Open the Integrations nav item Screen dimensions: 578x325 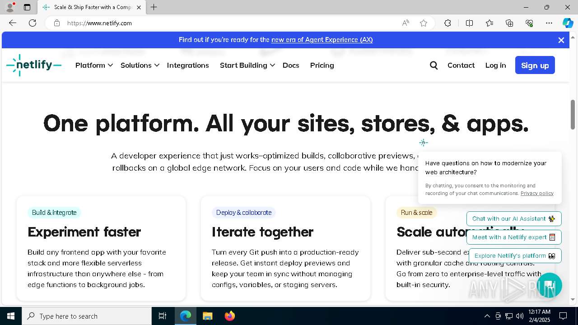click(x=188, y=65)
